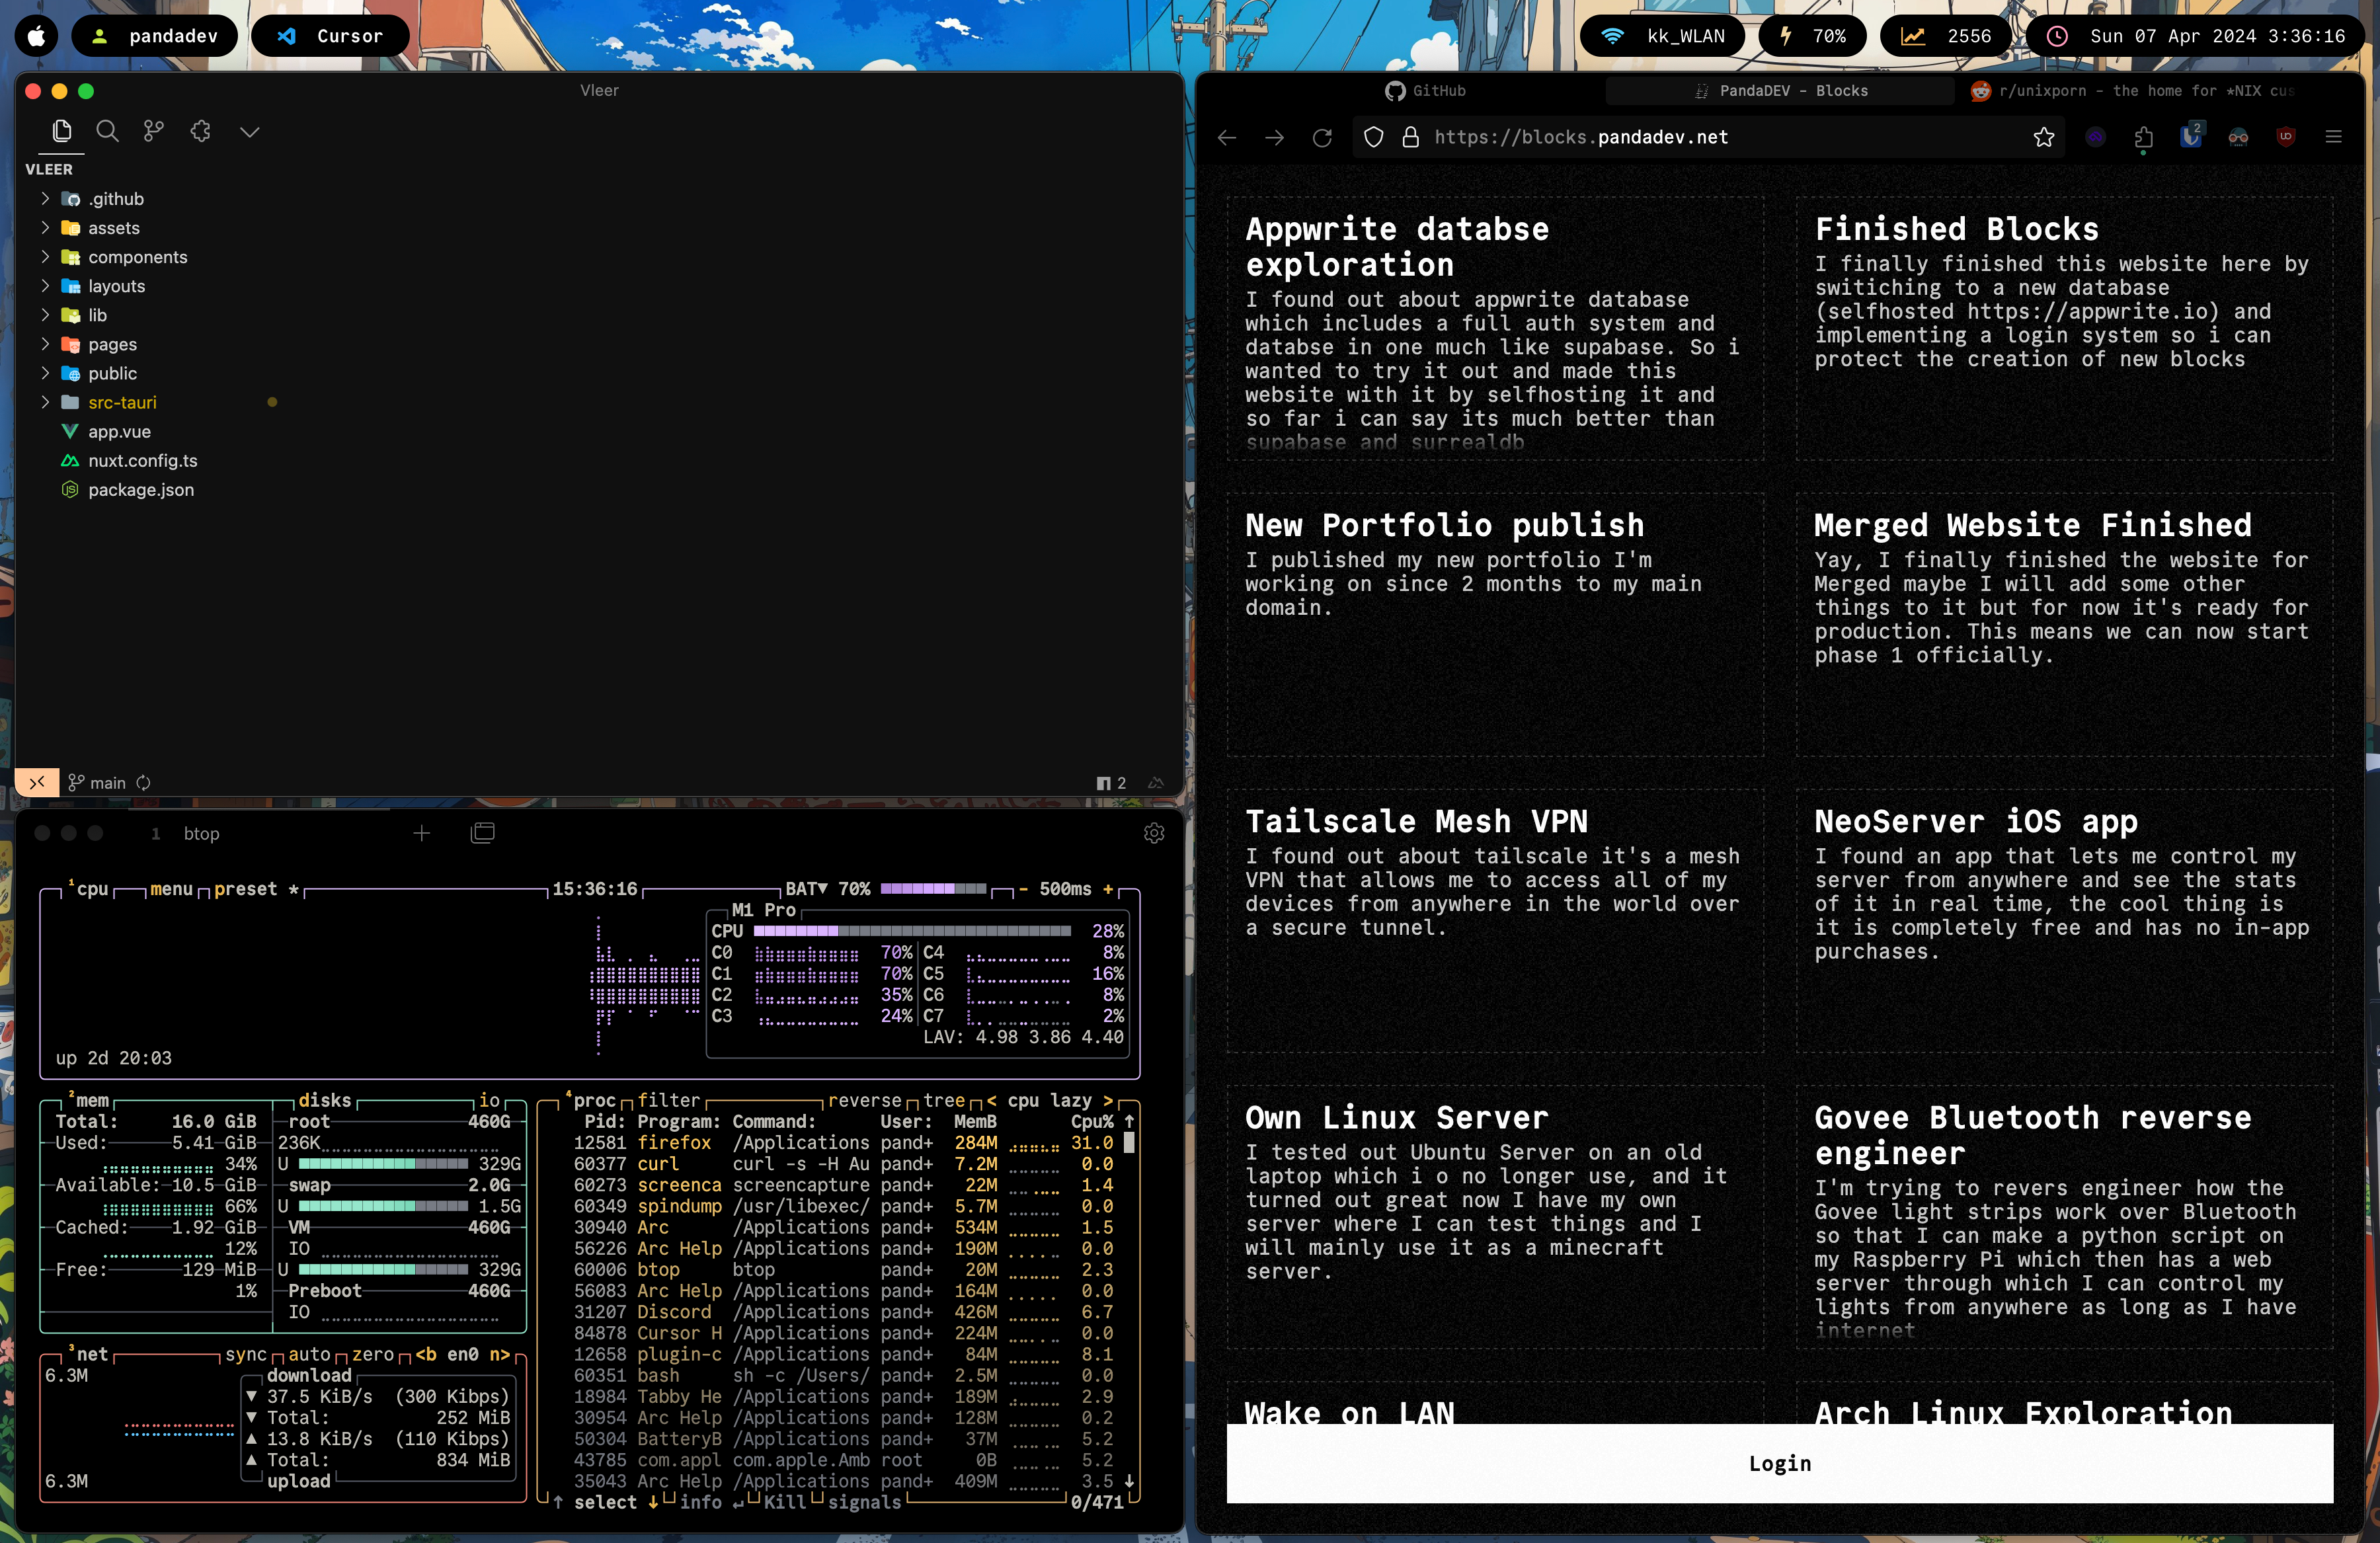Click the remote window icon in Vleer status bar
This screenshot has height=1543, width=2380.
(37, 782)
